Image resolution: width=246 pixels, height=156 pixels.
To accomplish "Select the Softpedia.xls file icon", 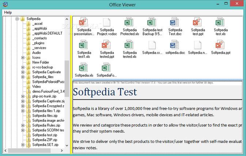I will [x=83, y=67].
